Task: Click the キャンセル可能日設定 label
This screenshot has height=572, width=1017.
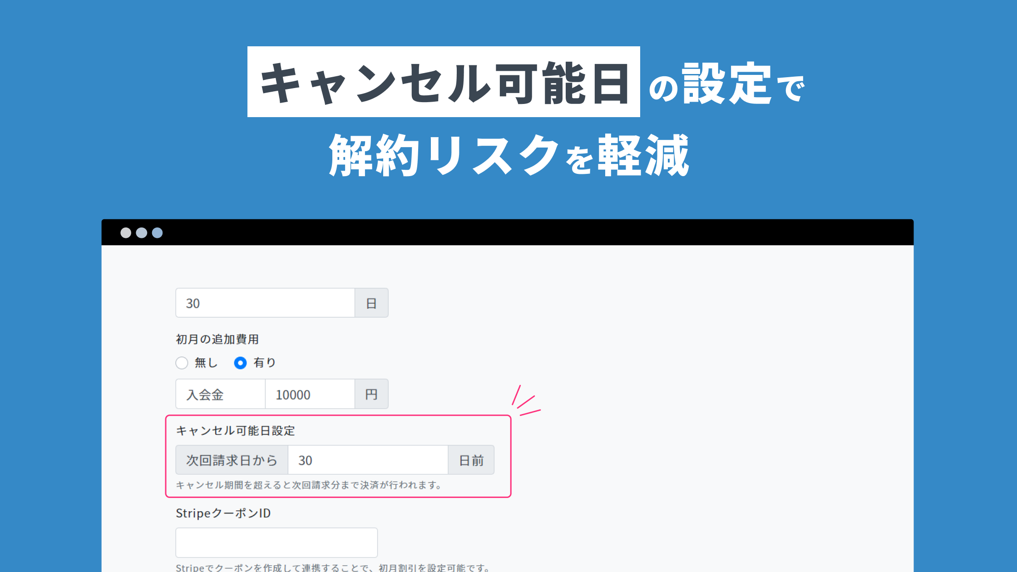Action: [x=235, y=430]
